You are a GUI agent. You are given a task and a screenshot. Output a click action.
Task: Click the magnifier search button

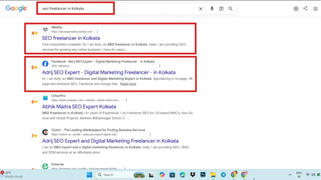(231, 9)
